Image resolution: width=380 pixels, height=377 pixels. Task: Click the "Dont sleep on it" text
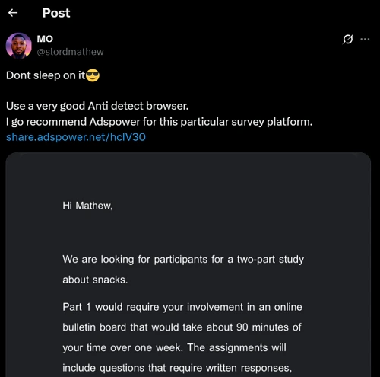point(46,75)
